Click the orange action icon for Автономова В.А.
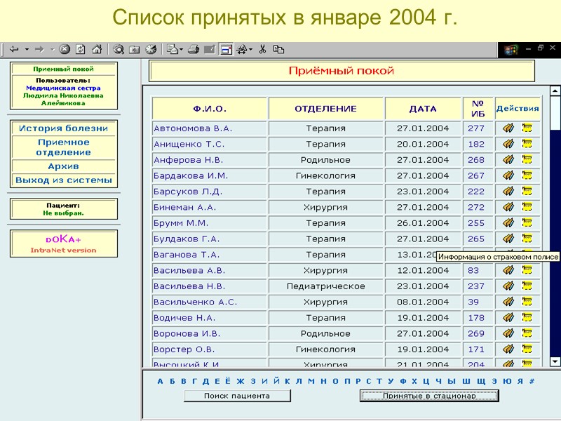 (508, 128)
